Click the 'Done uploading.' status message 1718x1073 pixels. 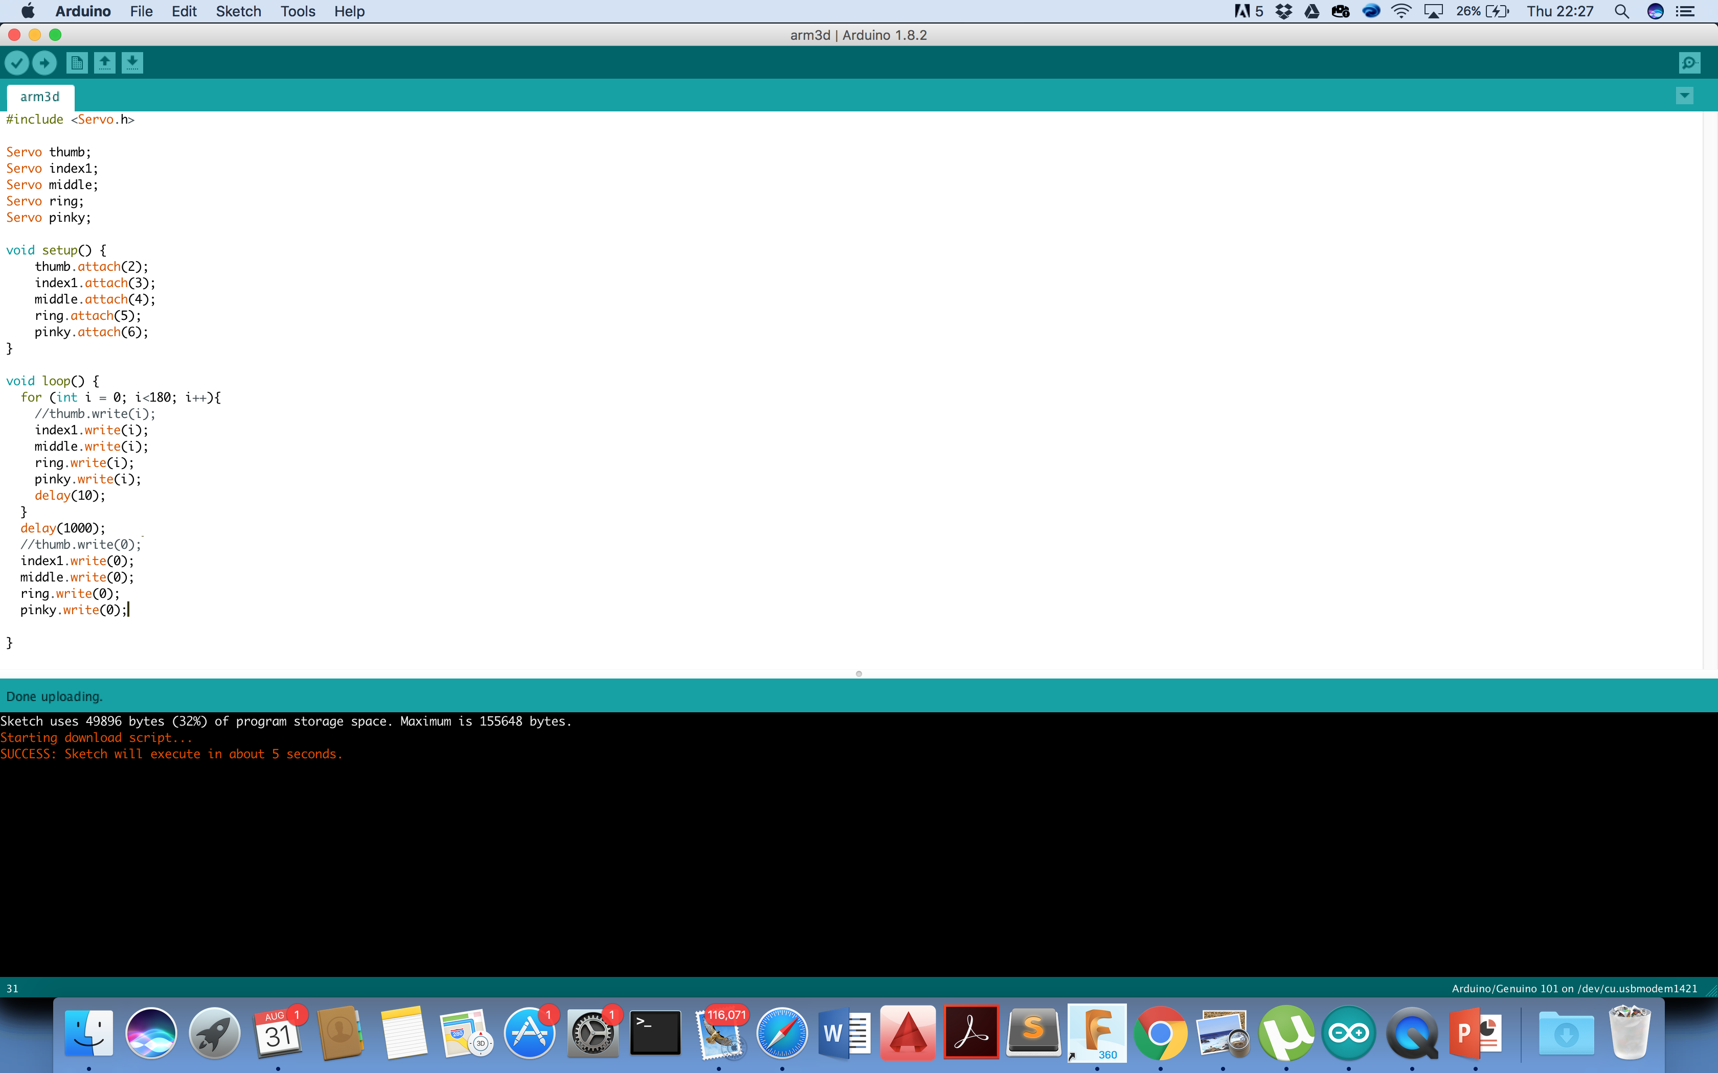pos(55,697)
